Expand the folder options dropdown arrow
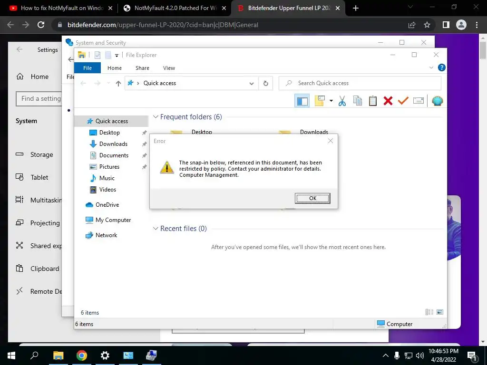Screen dimensions: 487x365 click(x=331, y=101)
